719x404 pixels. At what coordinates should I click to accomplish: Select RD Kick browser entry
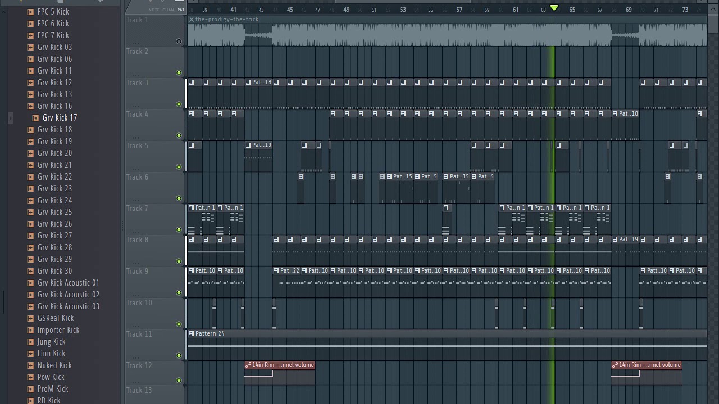pos(49,400)
